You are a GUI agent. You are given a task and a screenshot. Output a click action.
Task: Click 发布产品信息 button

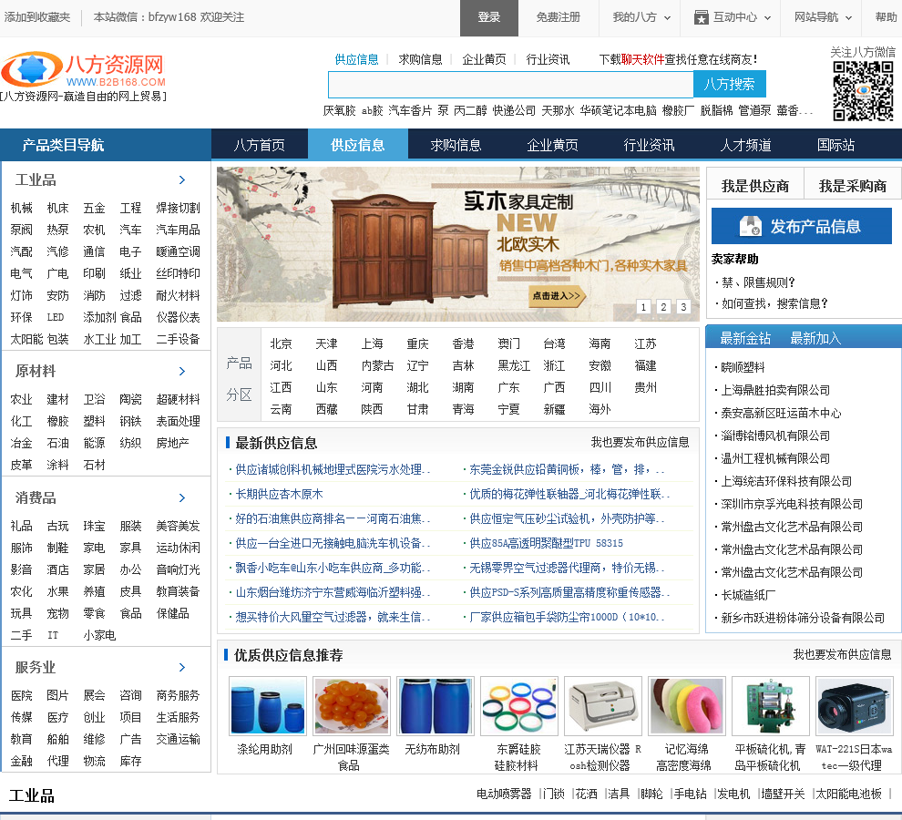pos(802,226)
